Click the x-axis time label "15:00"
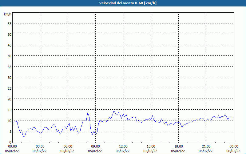The height and width of the screenshot is (154, 246). coord(151,147)
